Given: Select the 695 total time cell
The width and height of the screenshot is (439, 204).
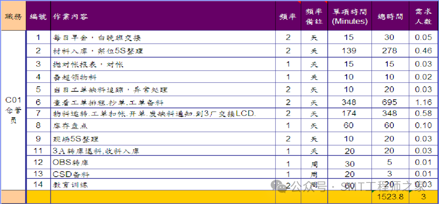Looking at the screenshot, I should [x=390, y=102].
